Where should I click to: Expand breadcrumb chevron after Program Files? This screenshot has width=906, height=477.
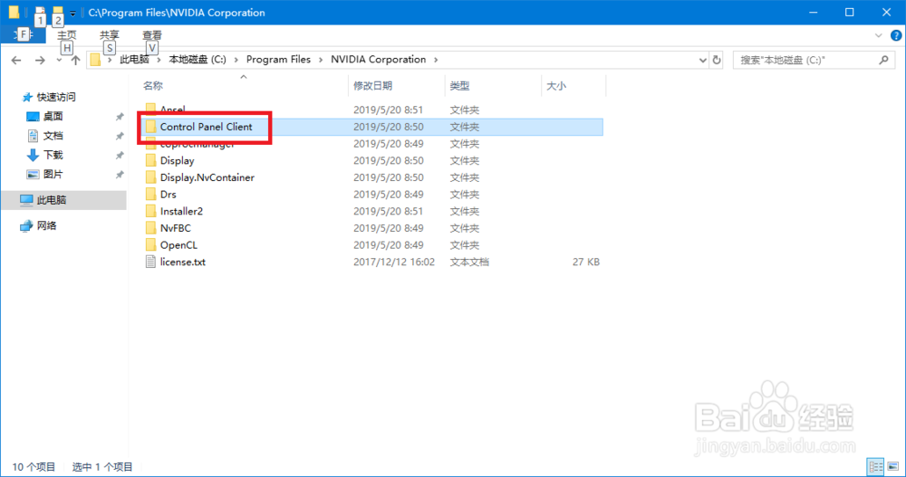(x=321, y=60)
